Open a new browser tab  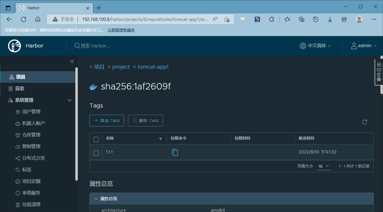(x=99, y=8)
